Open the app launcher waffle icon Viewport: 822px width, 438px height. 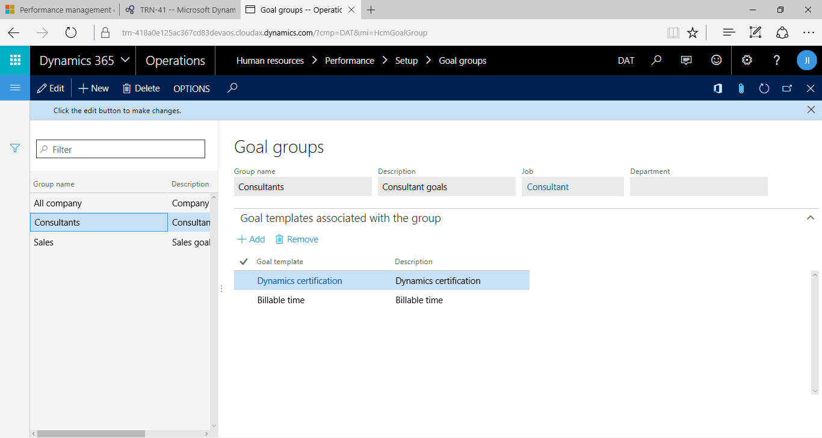point(15,60)
